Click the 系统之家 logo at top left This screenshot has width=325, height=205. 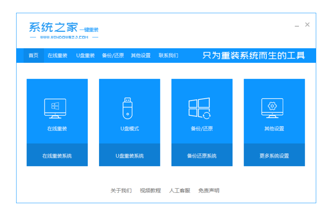pos(54,28)
